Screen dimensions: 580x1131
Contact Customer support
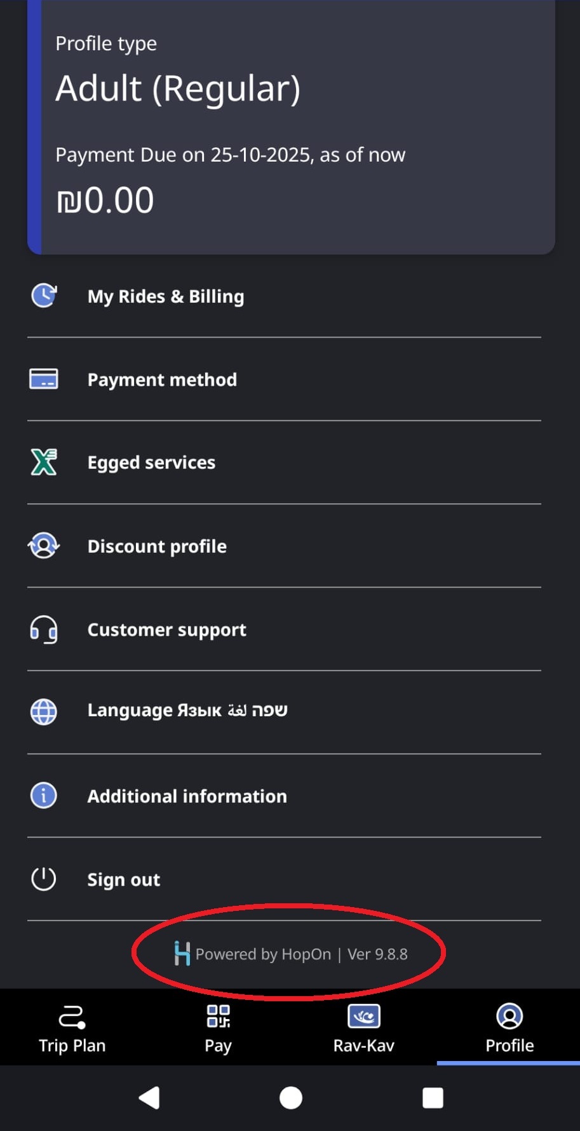[x=166, y=630]
